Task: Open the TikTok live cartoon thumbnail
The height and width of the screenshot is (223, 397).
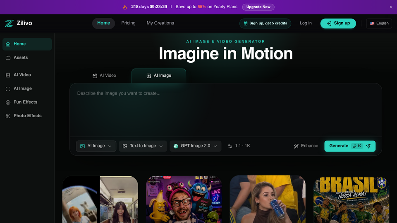Action: [184, 199]
